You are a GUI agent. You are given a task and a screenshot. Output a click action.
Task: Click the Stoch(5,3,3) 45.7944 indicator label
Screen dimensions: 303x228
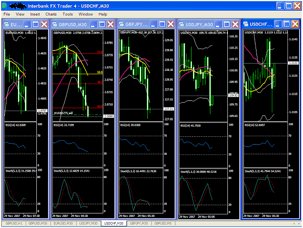pyautogui.click(x=262, y=171)
